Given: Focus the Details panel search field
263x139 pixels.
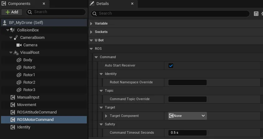Looking at the screenshot, I should pos(170,13).
